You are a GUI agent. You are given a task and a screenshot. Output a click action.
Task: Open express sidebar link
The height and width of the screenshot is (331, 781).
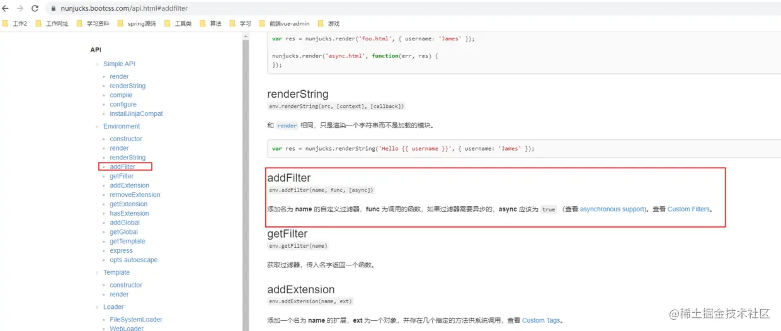coord(121,250)
